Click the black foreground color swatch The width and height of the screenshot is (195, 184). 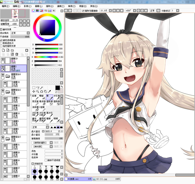pyautogui.click(x=58, y=88)
